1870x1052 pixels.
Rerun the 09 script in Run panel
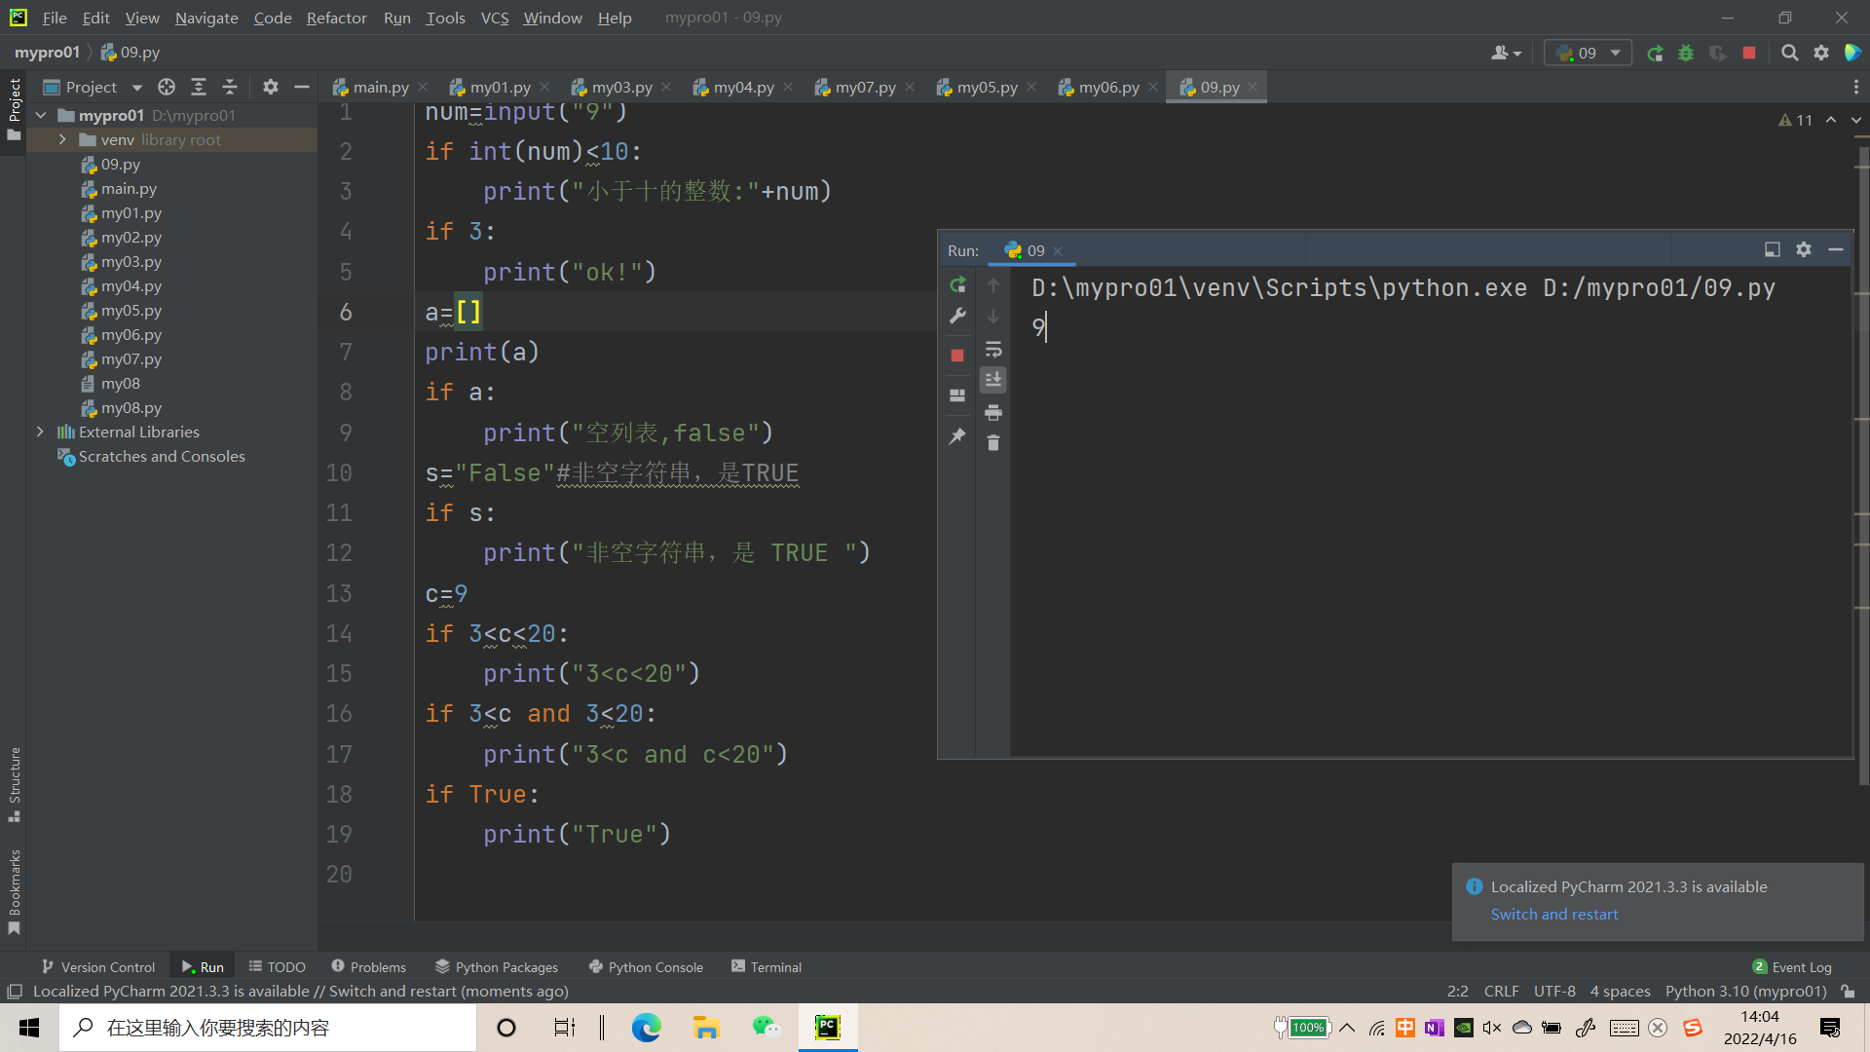957,285
